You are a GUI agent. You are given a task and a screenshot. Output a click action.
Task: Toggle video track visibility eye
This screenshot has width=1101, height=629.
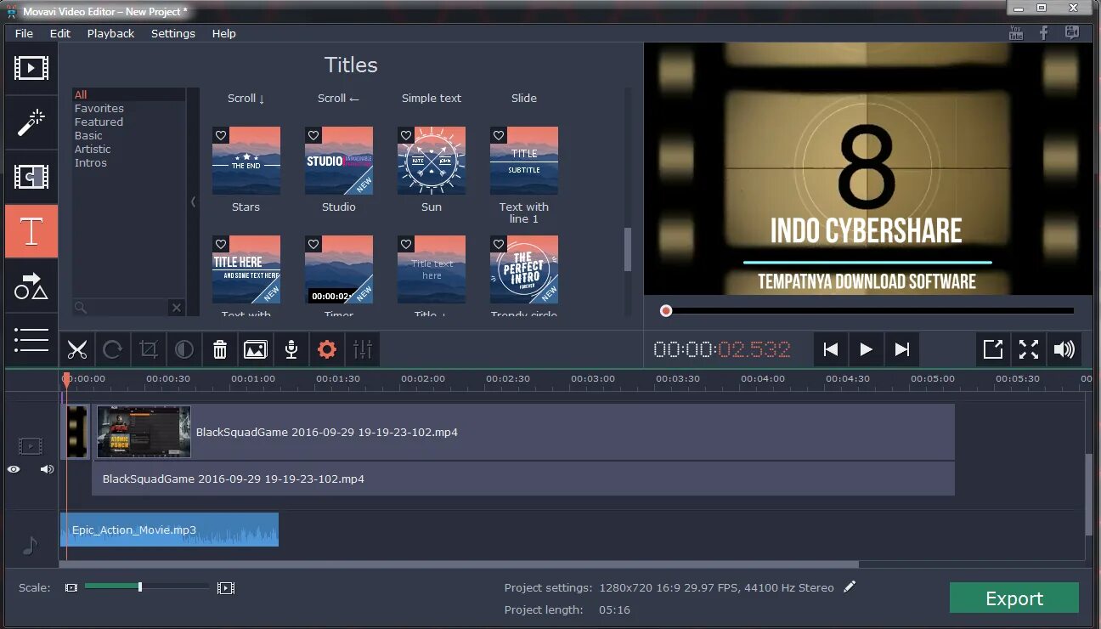pyautogui.click(x=14, y=469)
